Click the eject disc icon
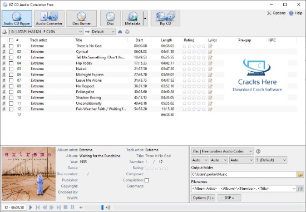This screenshot has height=212, width=306. point(120,32)
